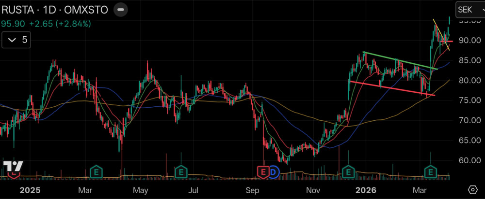The width and height of the screenshot is (485, 199).
Task: Click the 2026 time axis label
Action: (x=366, y=190)
